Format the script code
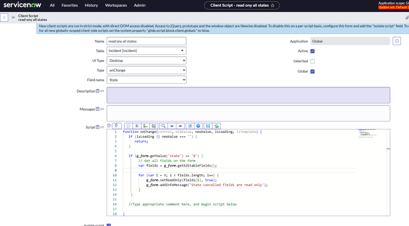409x226 pixels. tap(137, 126)
